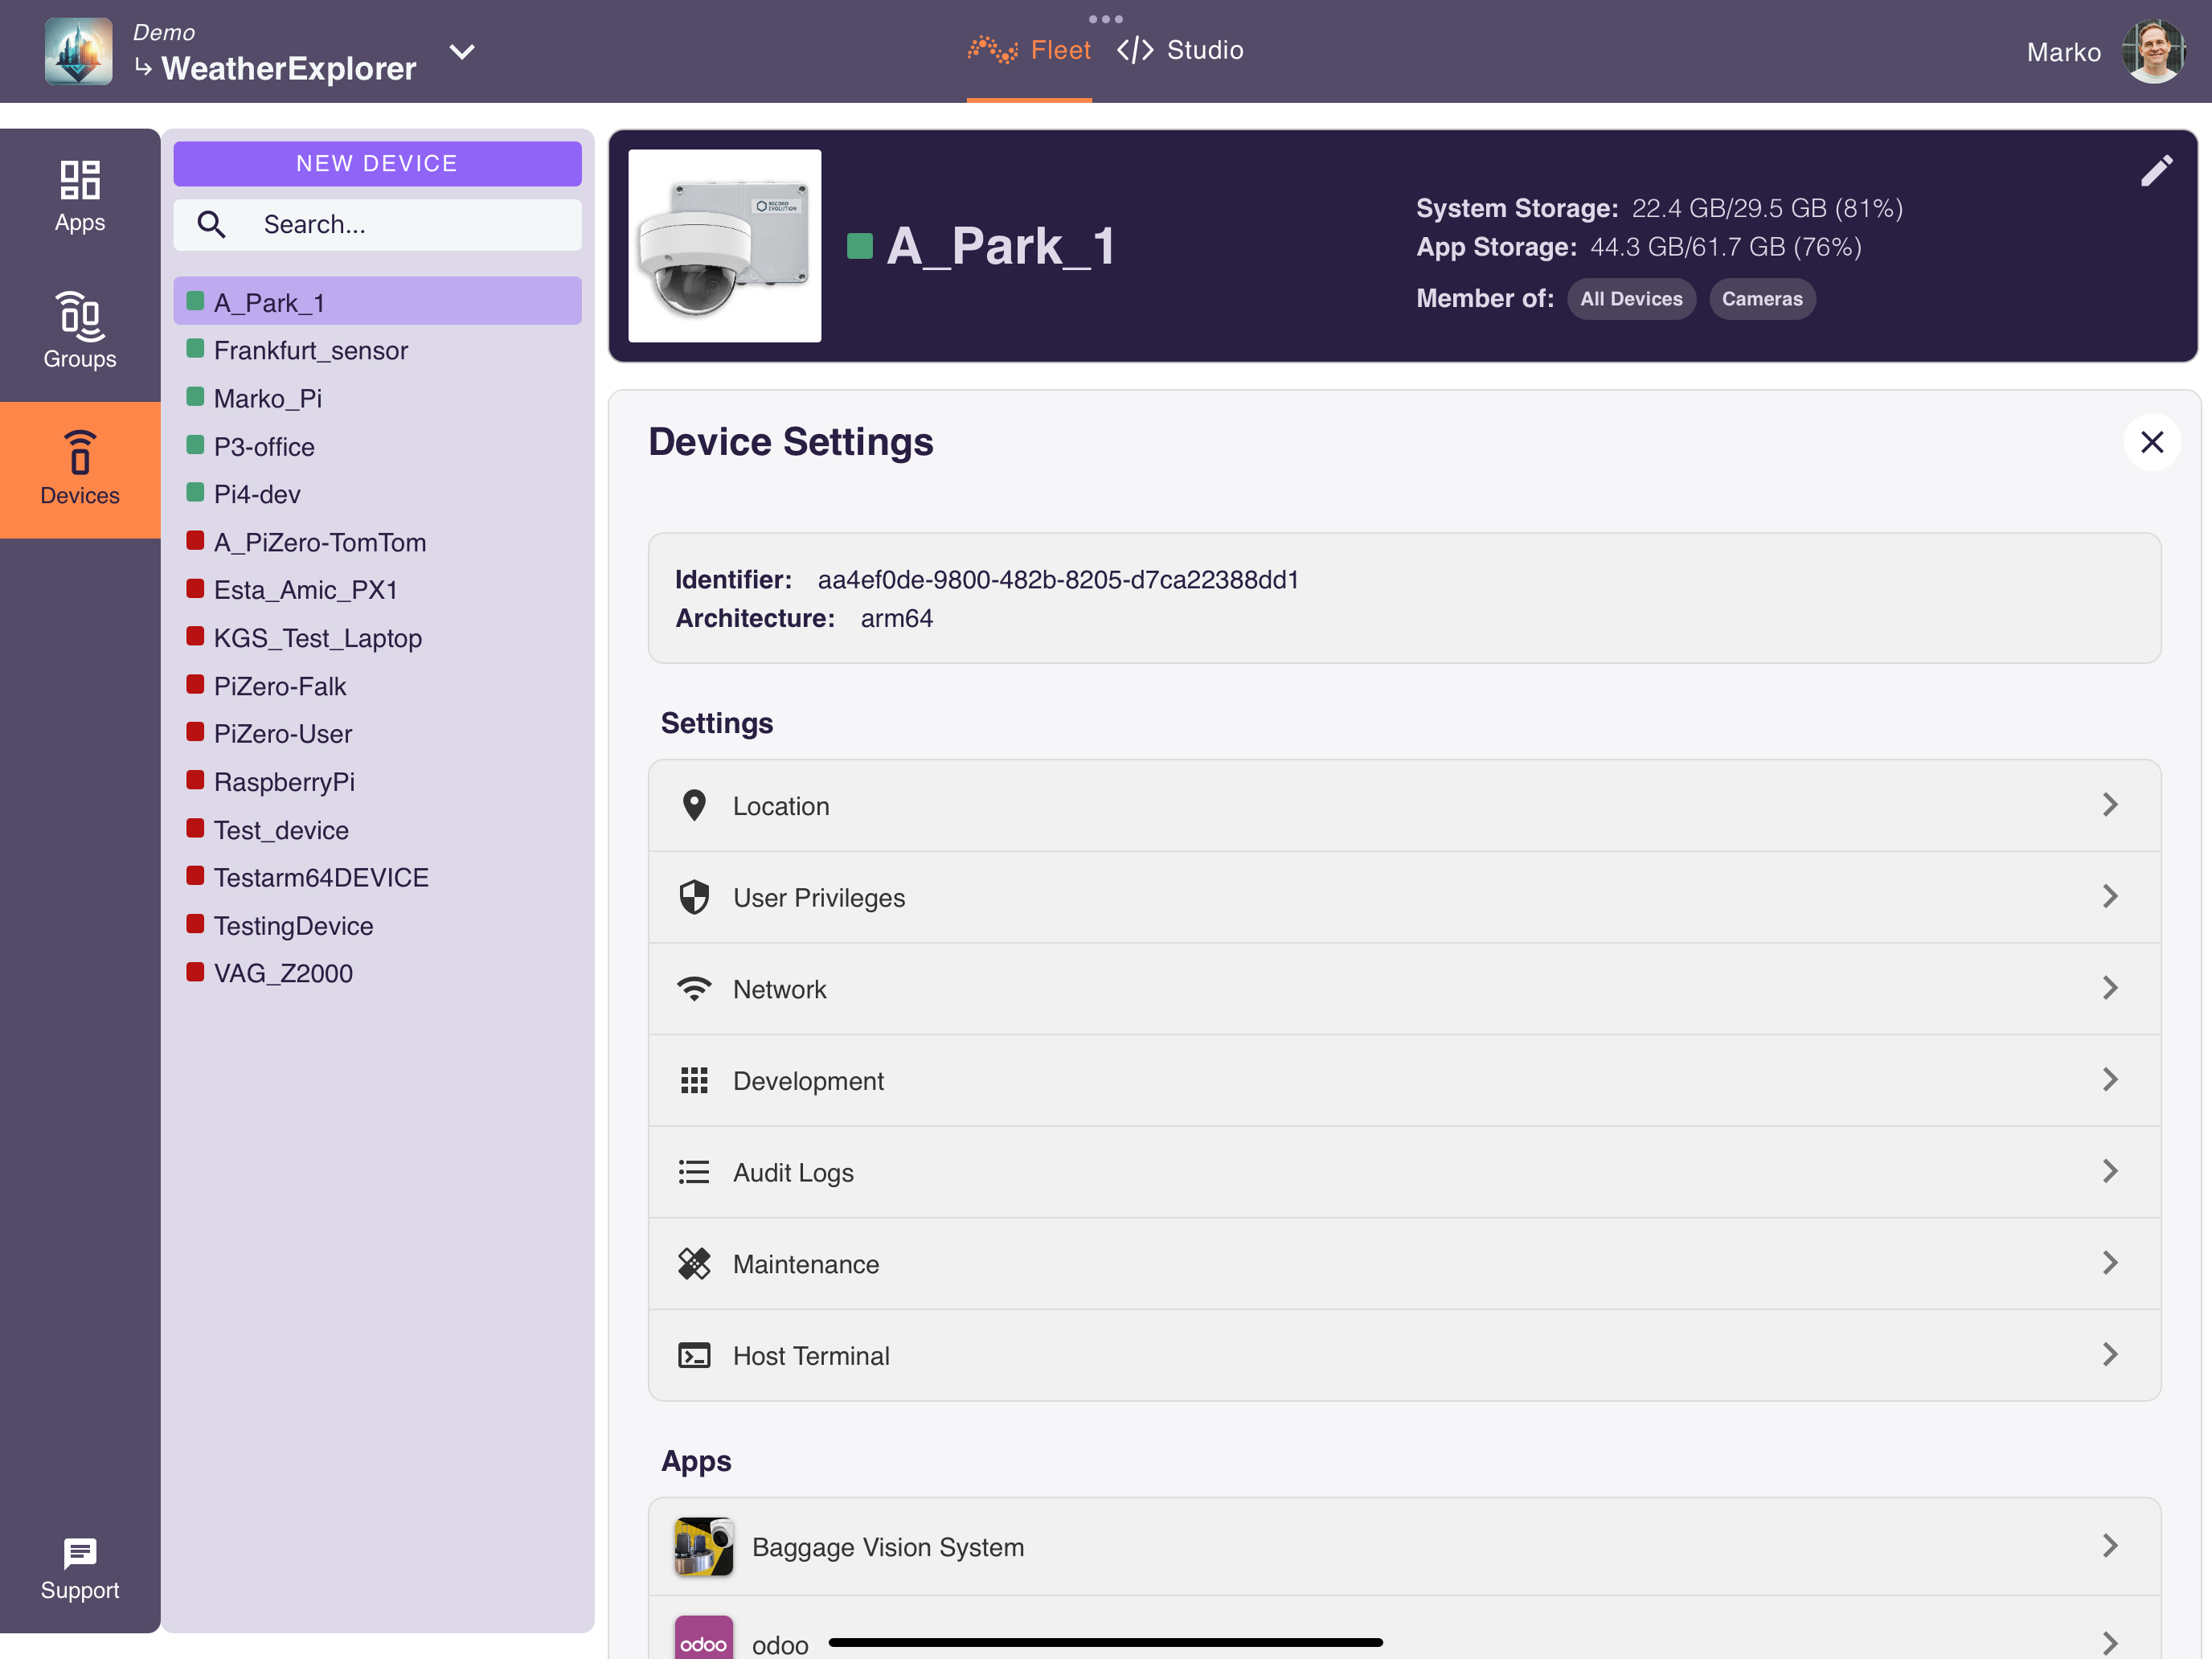Image resolution: width=2212 pixels, height=1659 pixels.
Task: Select RaspberryPi device
Action: pyautogui.click(x=377, y=782)
